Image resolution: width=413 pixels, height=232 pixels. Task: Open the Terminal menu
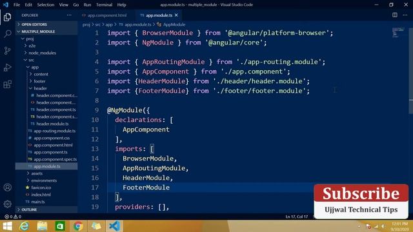pyautogui.click(x=104, y=5)
